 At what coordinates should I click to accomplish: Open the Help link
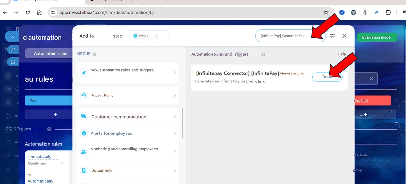click(x=342, y=54)
